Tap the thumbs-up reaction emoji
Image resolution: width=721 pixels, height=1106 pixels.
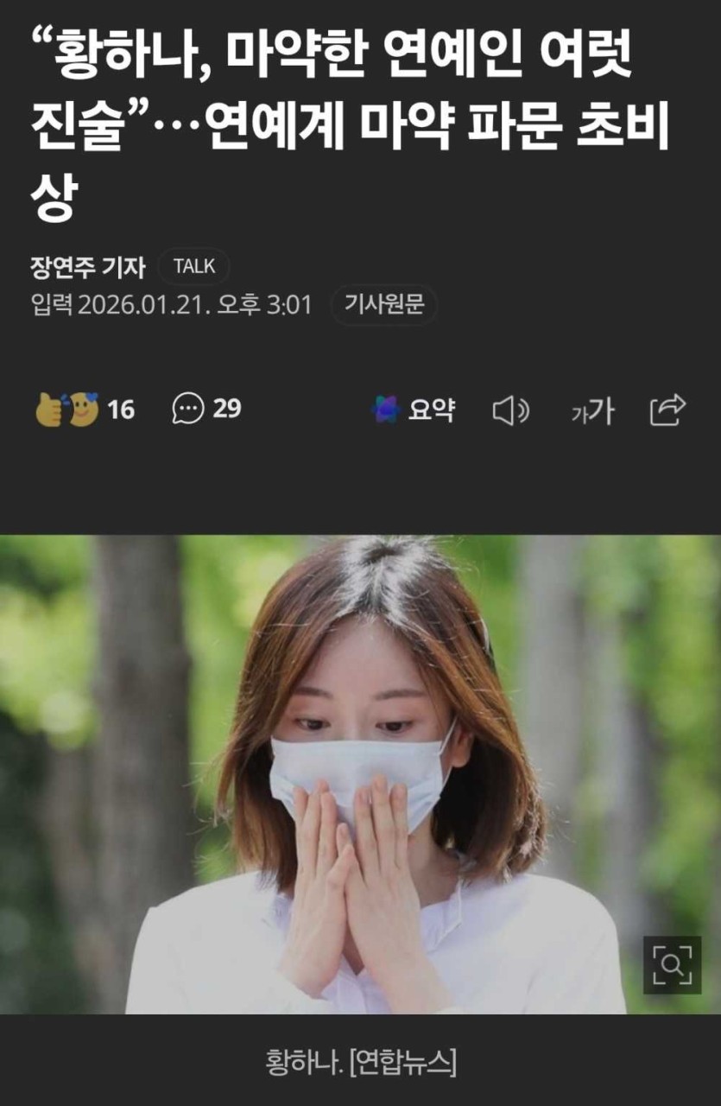pos(49,409)
